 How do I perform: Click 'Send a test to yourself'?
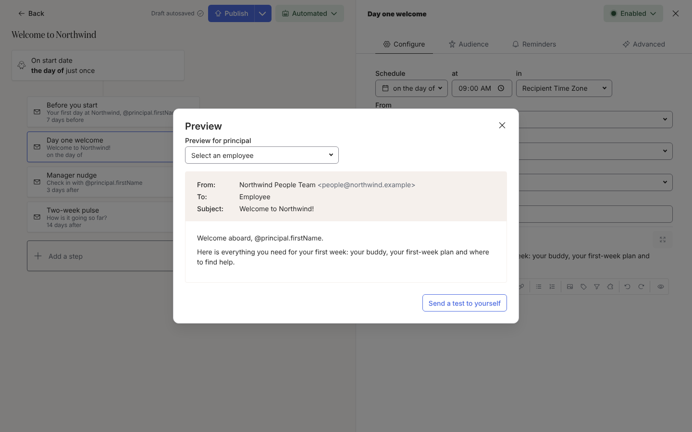pyautogui.click(x=465, y=303)
